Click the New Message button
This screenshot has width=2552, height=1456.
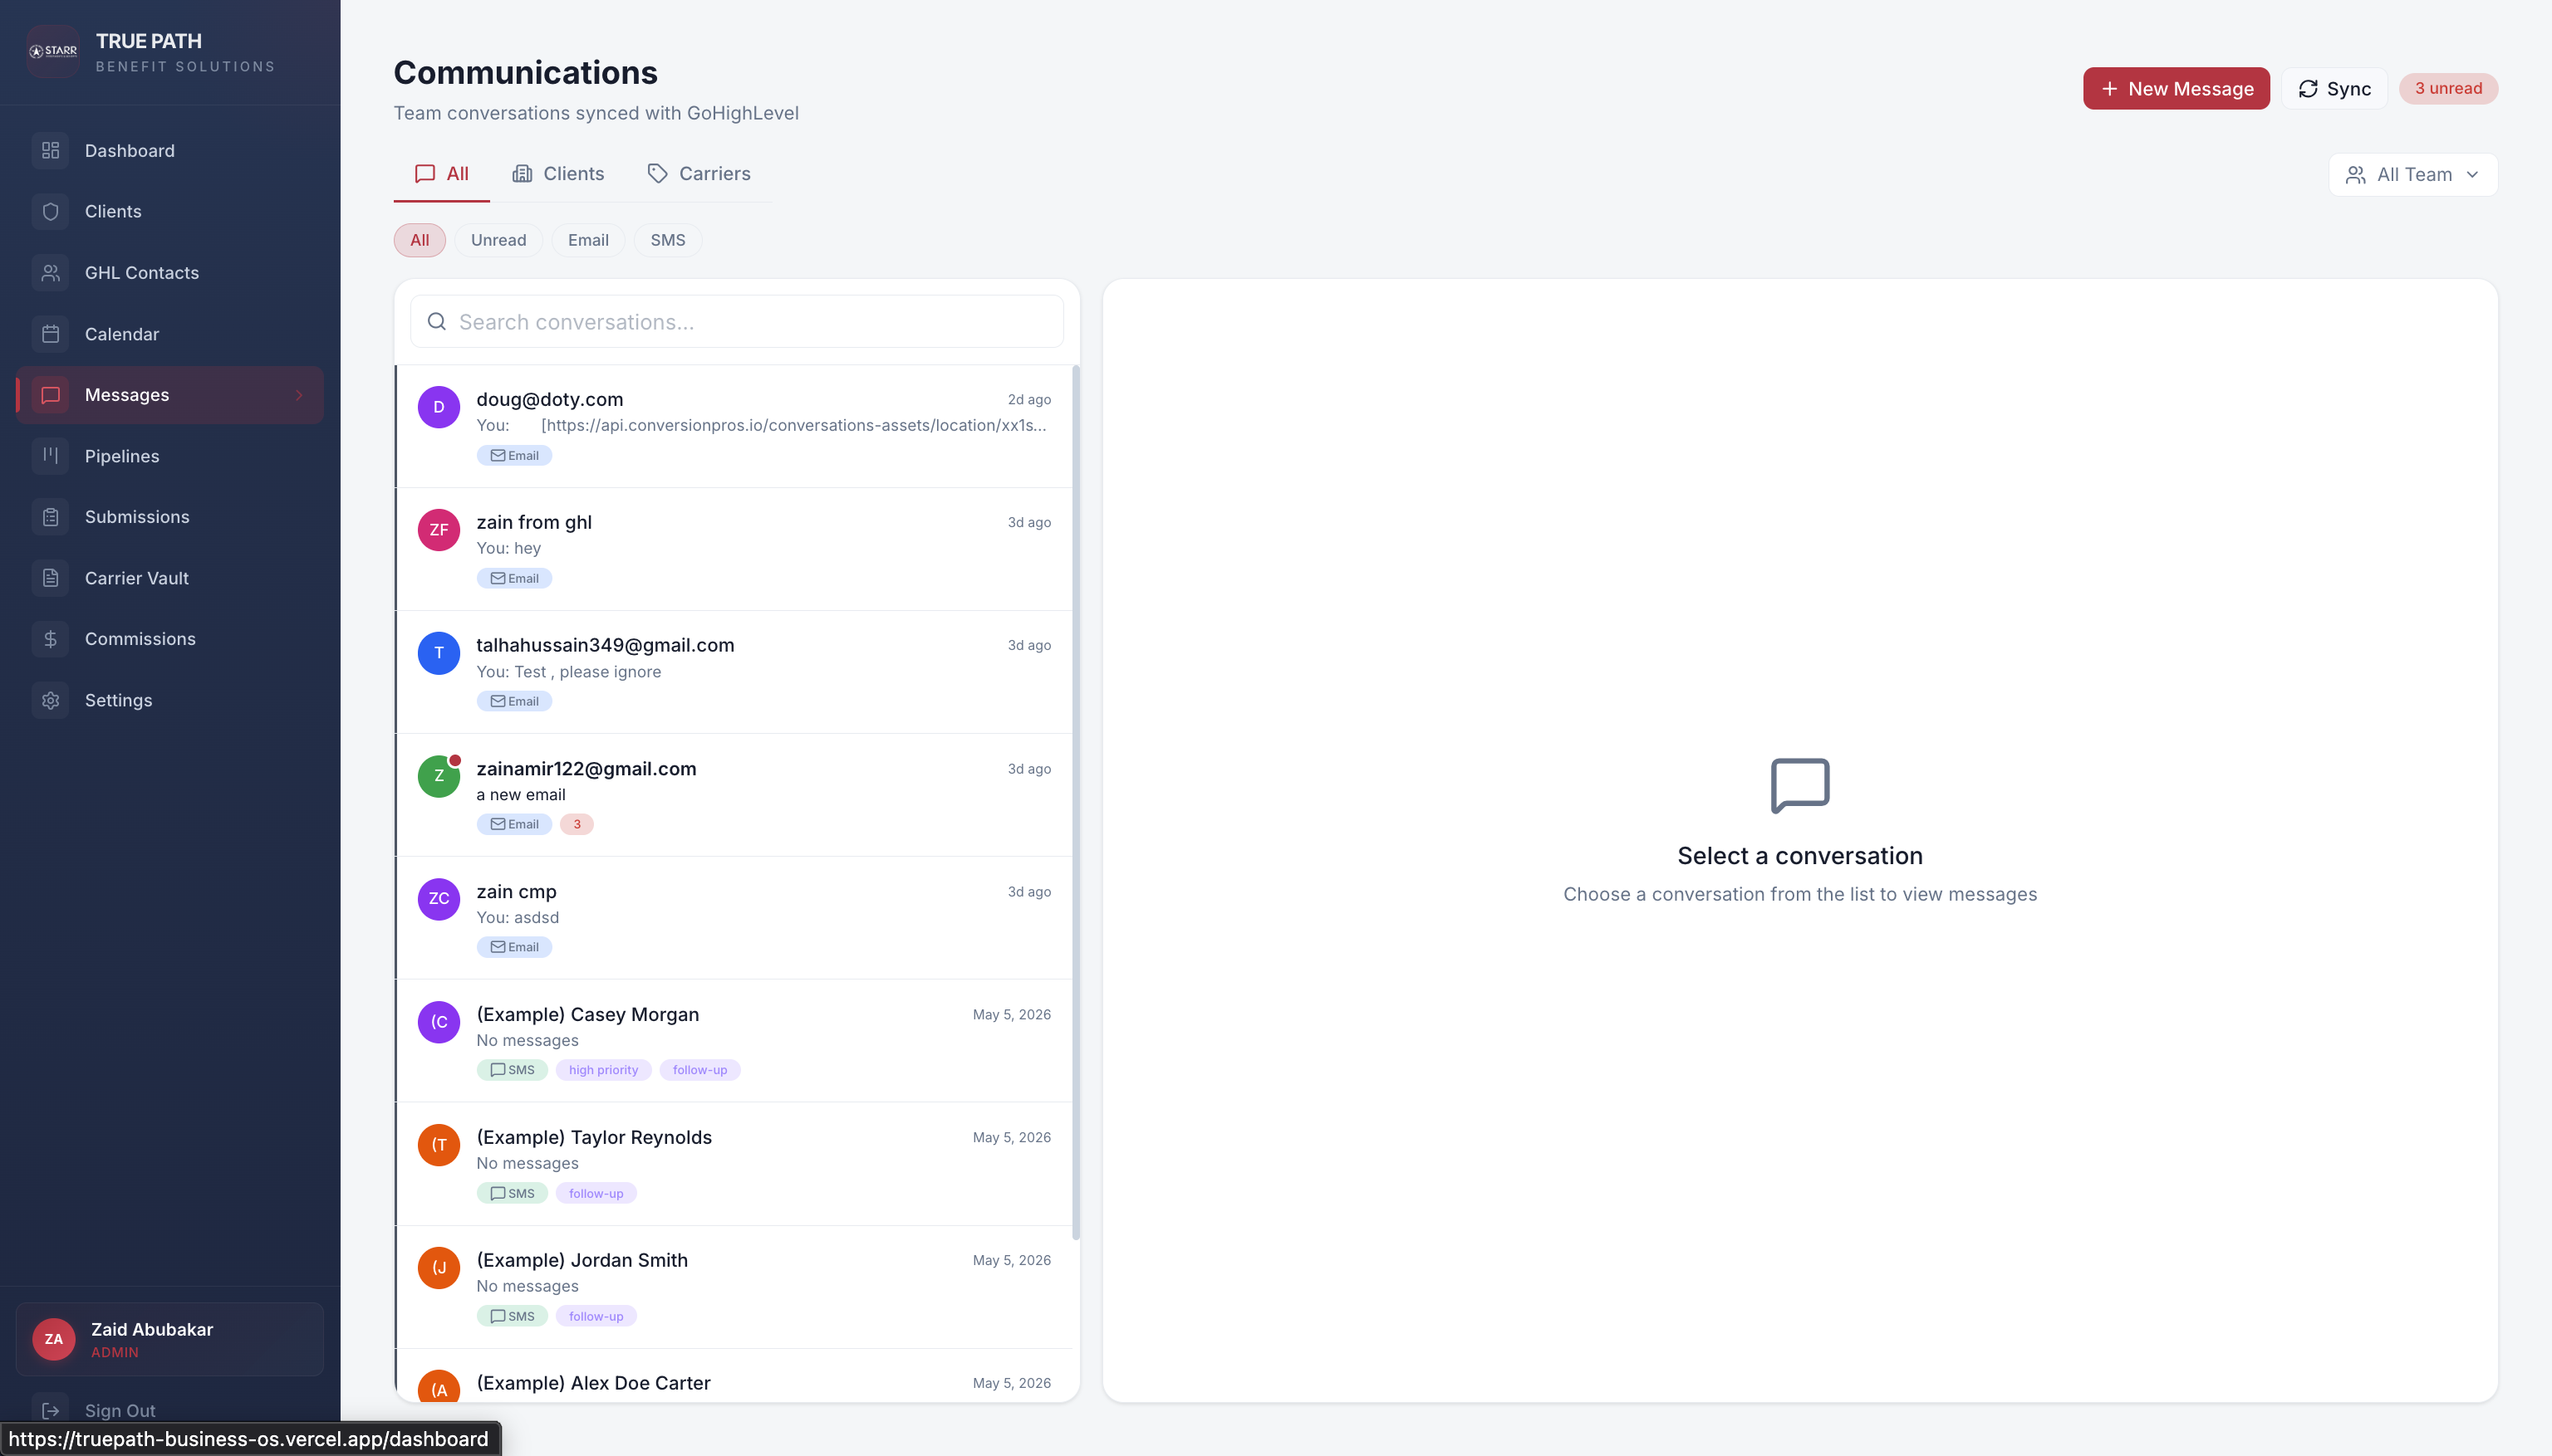(2176, 89)
